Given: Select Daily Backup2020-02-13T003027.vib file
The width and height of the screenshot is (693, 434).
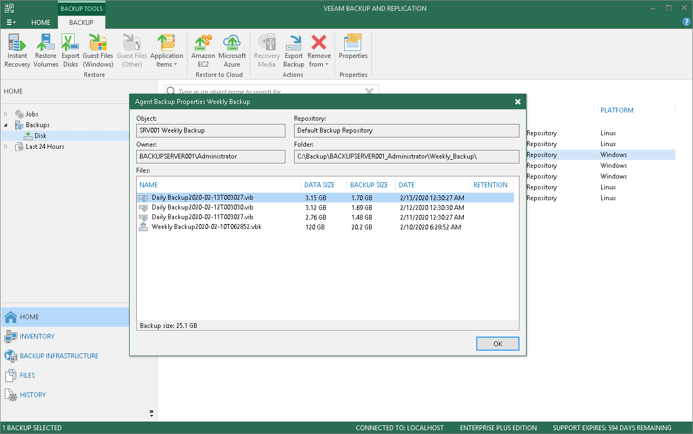Looking at the screenshot, I should [x=325, y=198].
